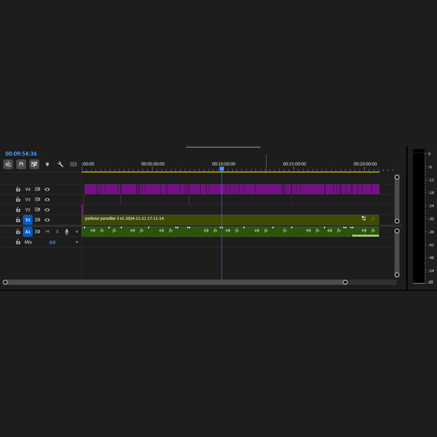This screenshot has width=437, height=437.
Task: Hide track V4 using eye icon
Action: point(47,189)
